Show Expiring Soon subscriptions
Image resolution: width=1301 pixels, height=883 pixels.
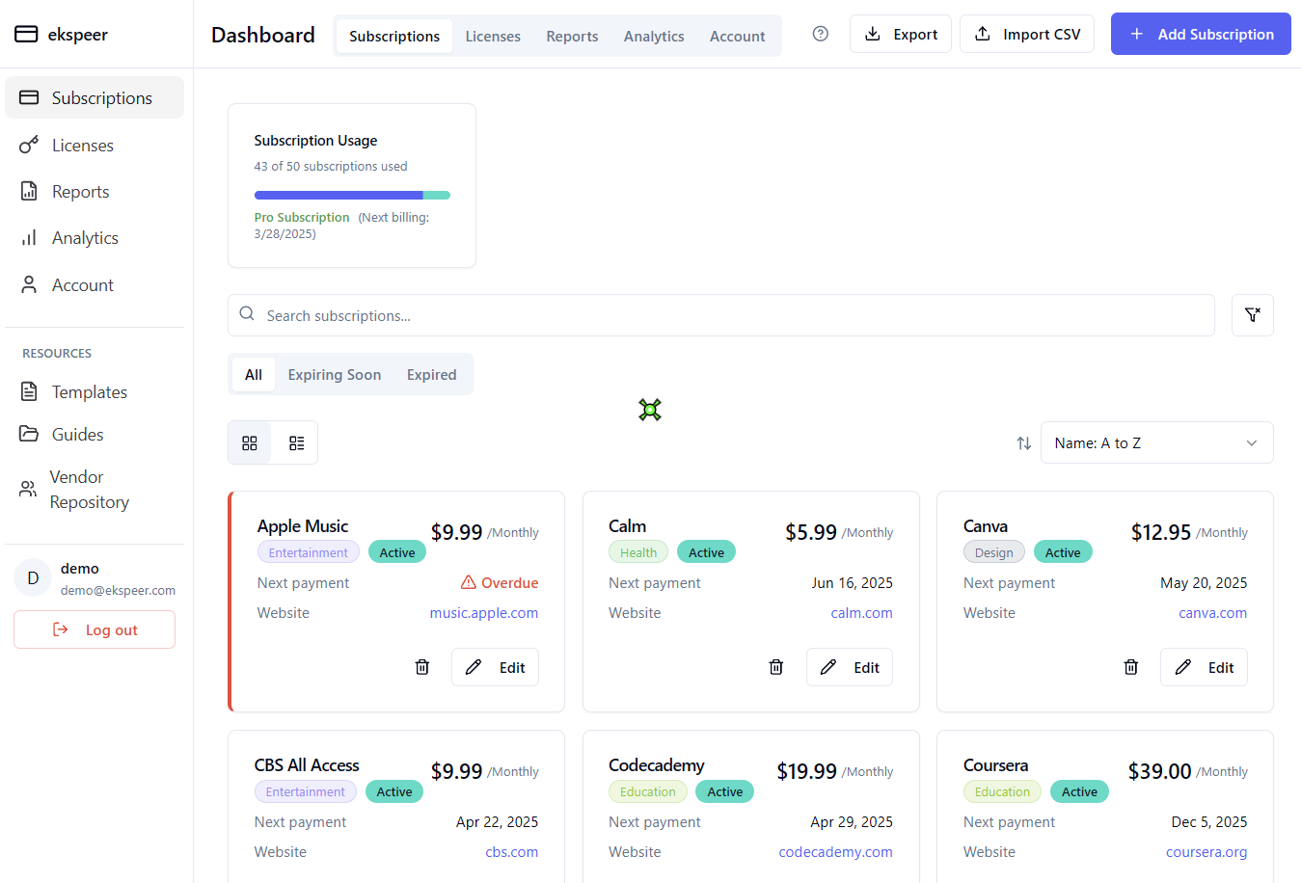334,375
